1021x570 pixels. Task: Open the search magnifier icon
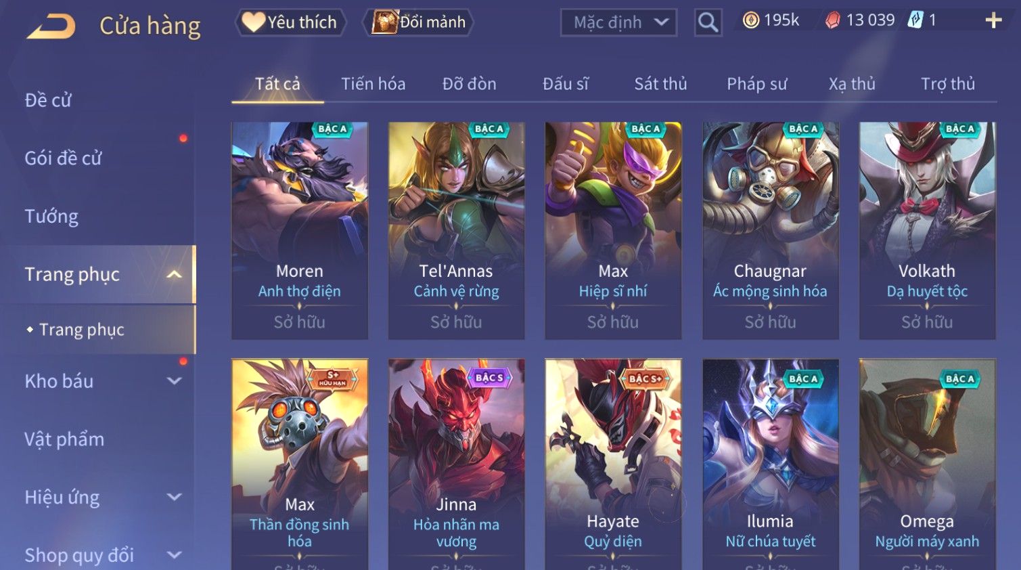pyautogui.click(x=708, y=22)
